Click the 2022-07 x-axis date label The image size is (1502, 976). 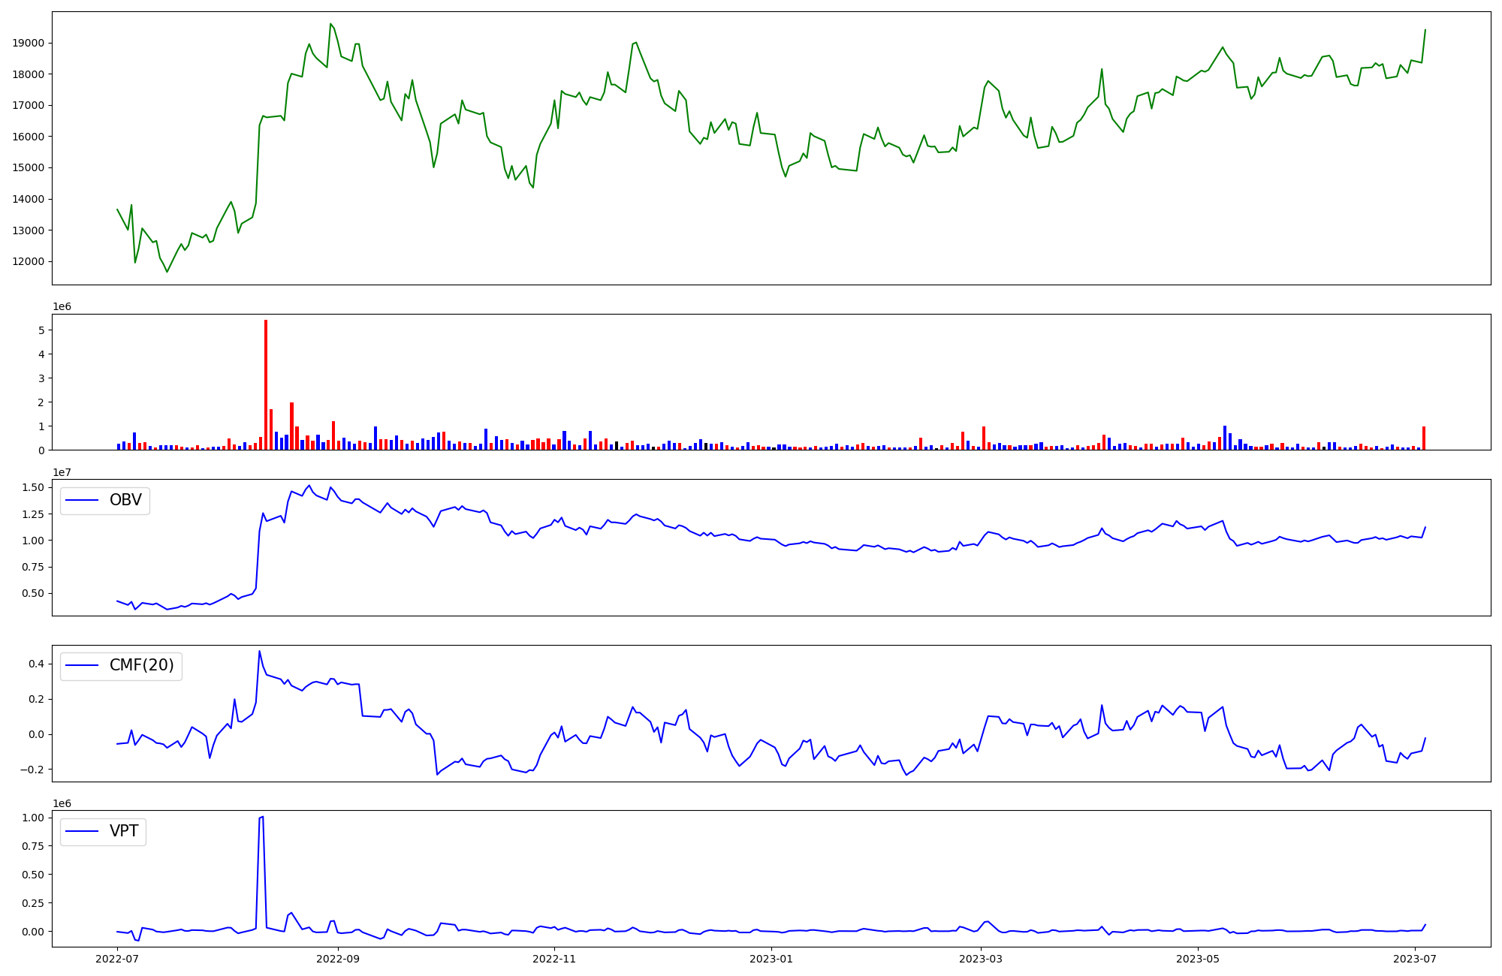coord(118,959)
